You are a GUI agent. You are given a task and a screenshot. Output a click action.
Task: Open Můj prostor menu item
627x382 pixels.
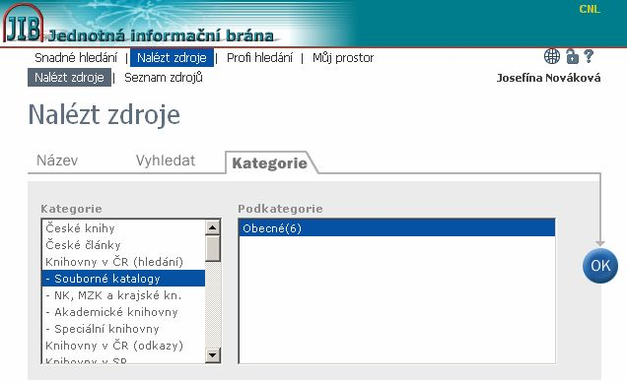343,58
